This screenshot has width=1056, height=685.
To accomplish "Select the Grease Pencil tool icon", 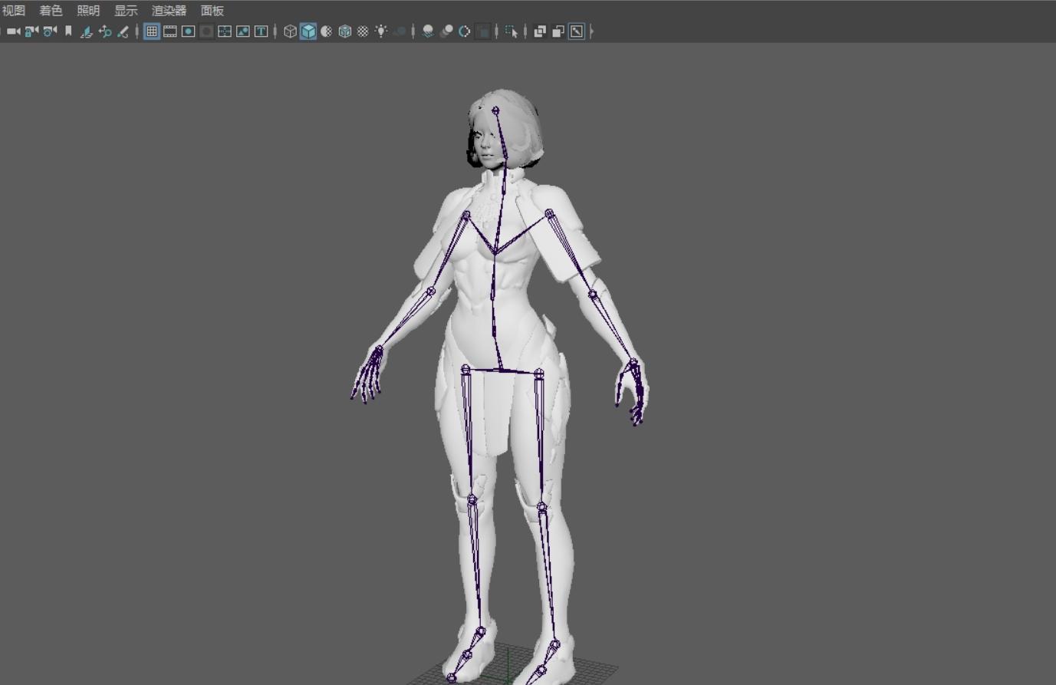I will pos(123,31).
